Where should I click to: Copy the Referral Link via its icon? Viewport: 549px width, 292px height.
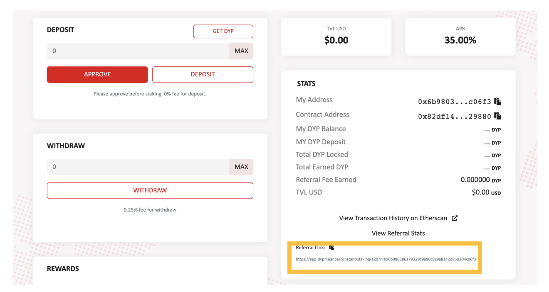[331, 248]
